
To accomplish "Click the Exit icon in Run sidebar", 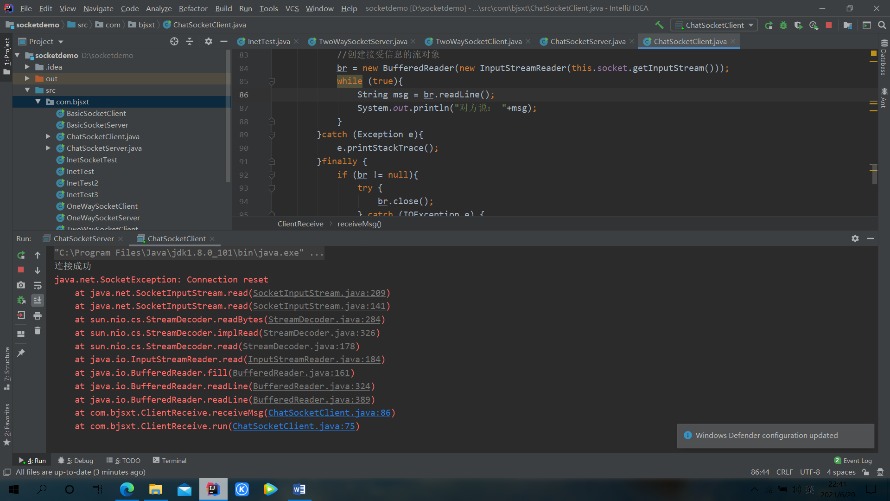I will point(21,315).
